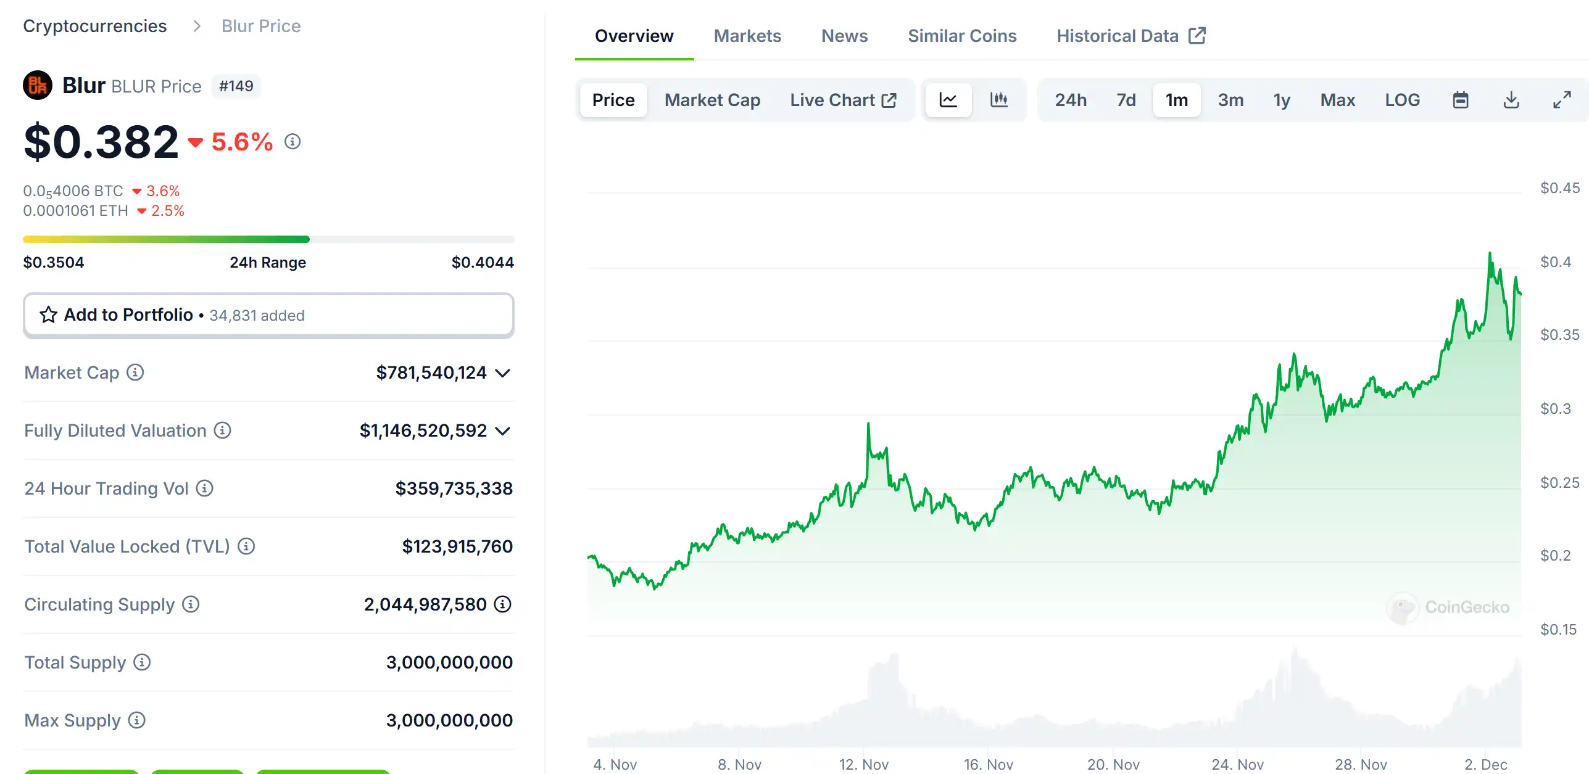Switch to the candlestick chart icon
The width and height of the screenshot is (1589, 774).
(x=998, y=100)
